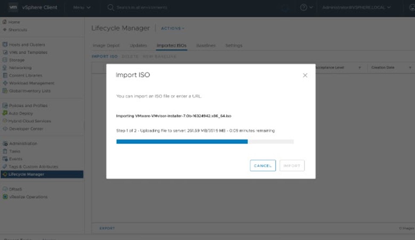Click the disabled IMPORT button
Image resolution: width=415 pixels, height=240 pixels.
[292, 166]
